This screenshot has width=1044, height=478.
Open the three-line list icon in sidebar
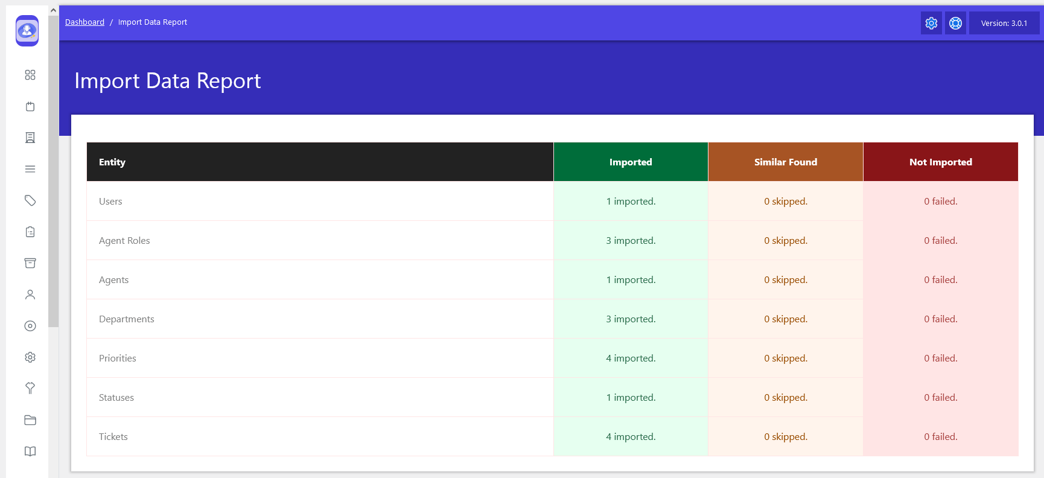click(30, 169)
